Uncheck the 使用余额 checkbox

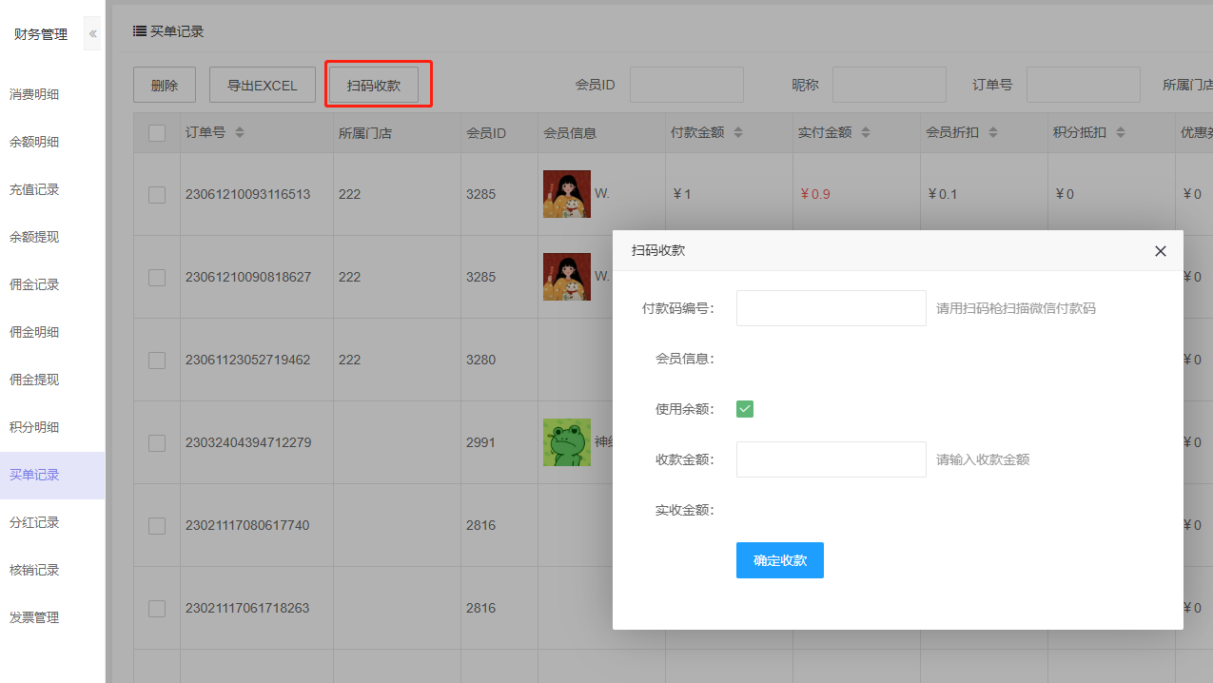point(745,409)
